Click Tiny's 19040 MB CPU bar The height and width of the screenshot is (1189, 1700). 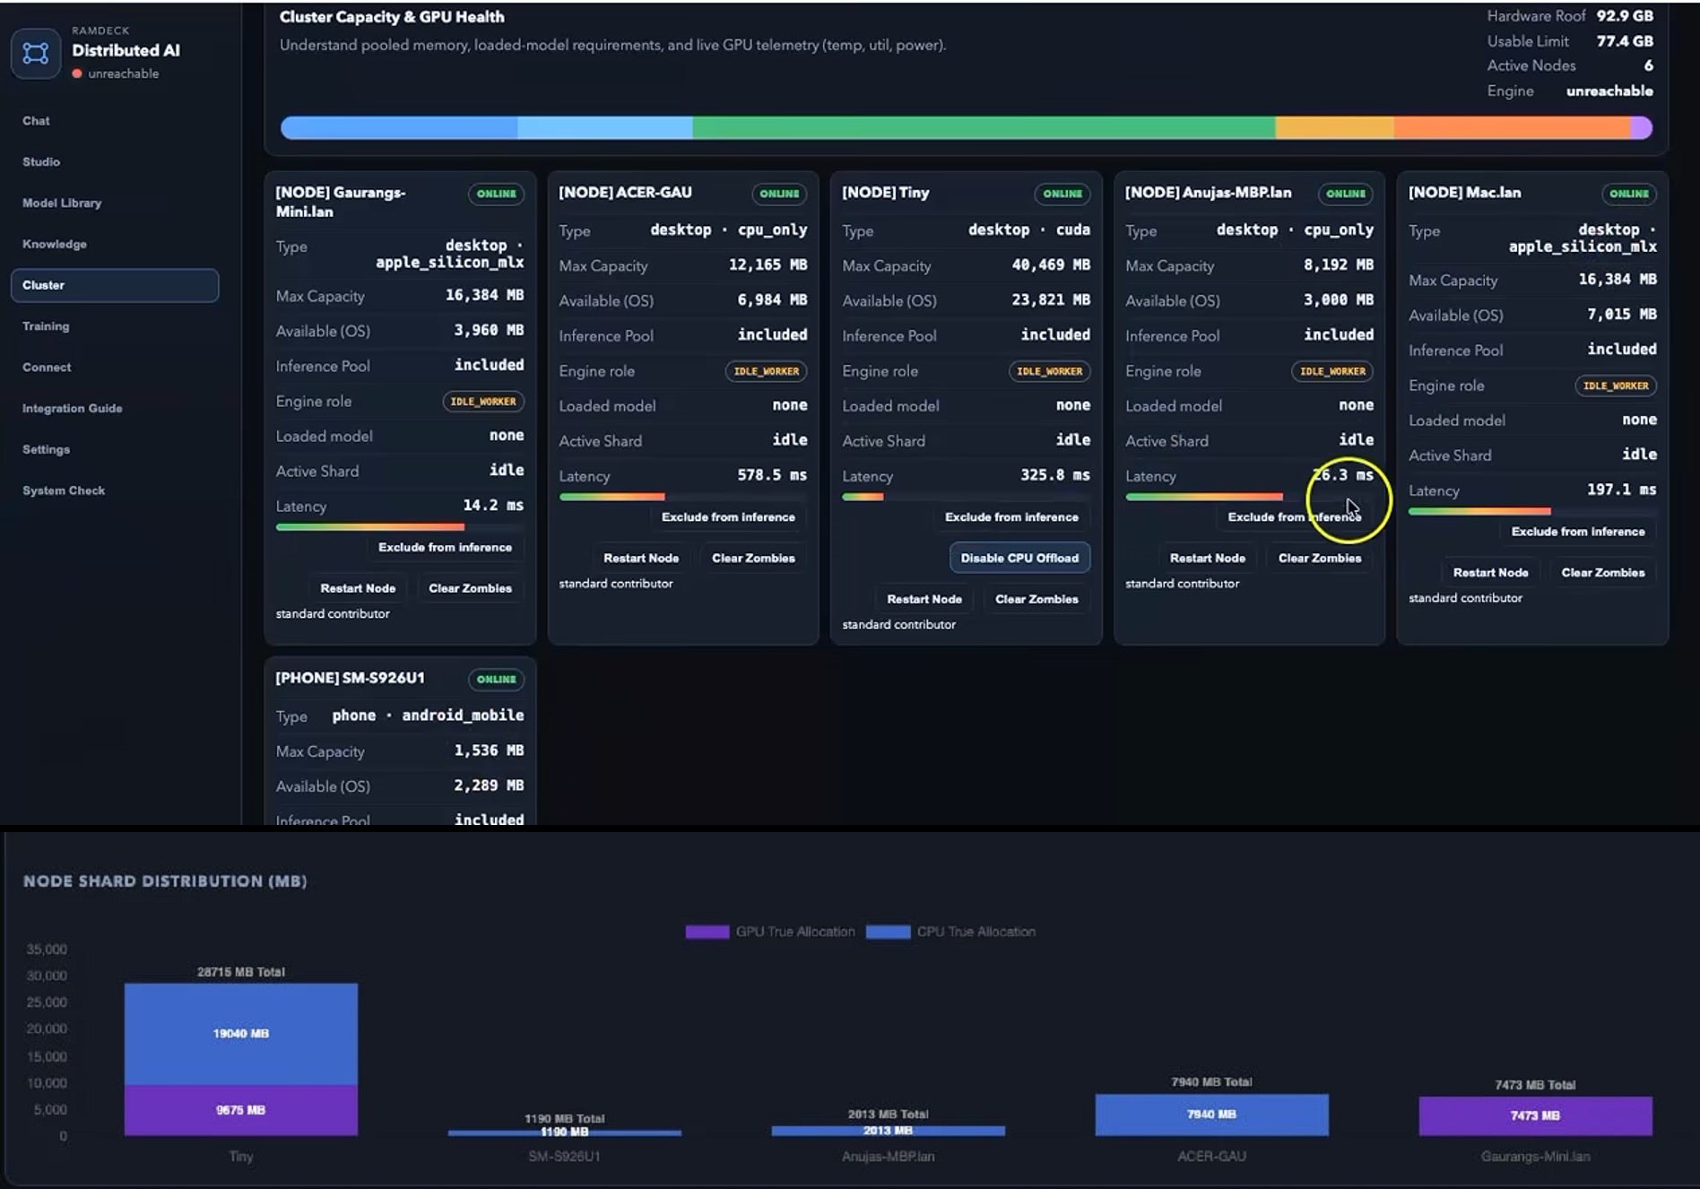click(241, 1034)
